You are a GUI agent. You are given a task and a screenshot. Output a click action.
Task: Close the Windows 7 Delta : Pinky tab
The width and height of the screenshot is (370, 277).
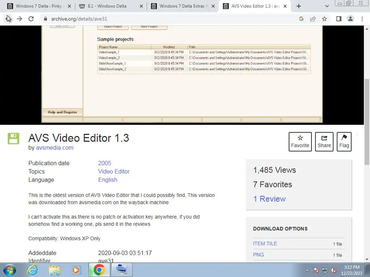click(x=69, y=6)
